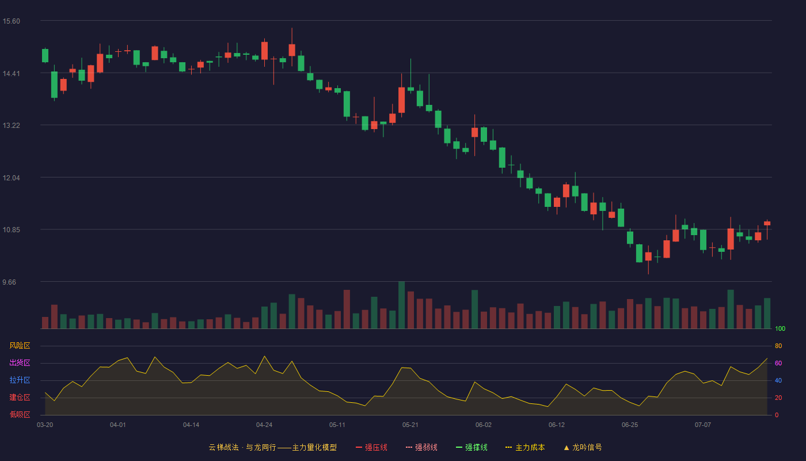Select the 云梯战法 · 与龙同行 legend title
The image size is (806, 461).
[242, 447]
